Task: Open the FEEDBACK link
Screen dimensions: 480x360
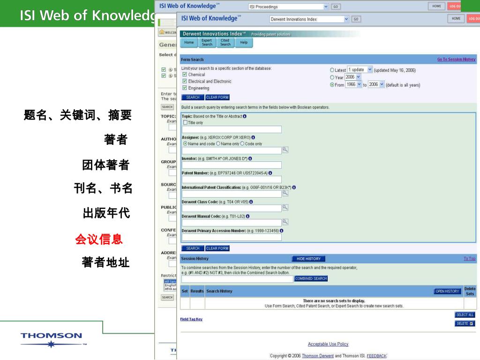Action: click(x=376, y=356)
